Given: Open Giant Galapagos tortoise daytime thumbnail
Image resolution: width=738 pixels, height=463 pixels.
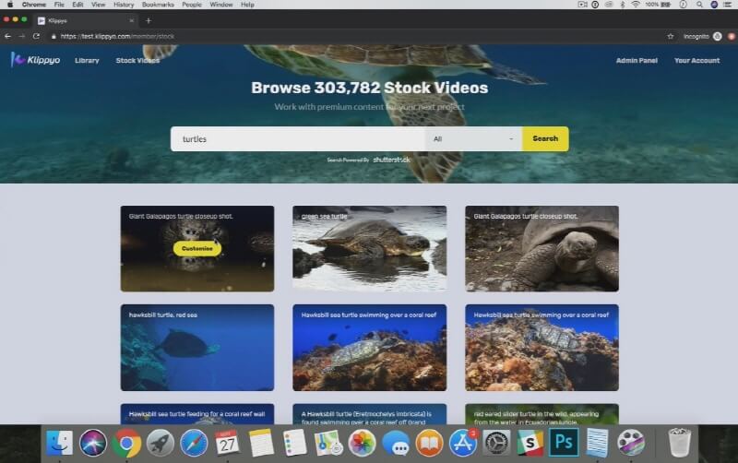Looking at the screenshot, I should point(542,248).
